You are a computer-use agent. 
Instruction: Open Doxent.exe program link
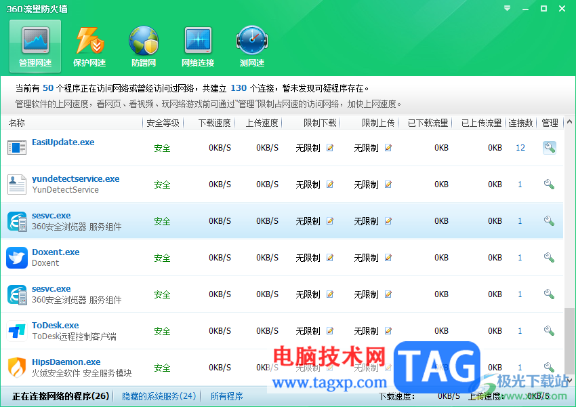(56, 252)
